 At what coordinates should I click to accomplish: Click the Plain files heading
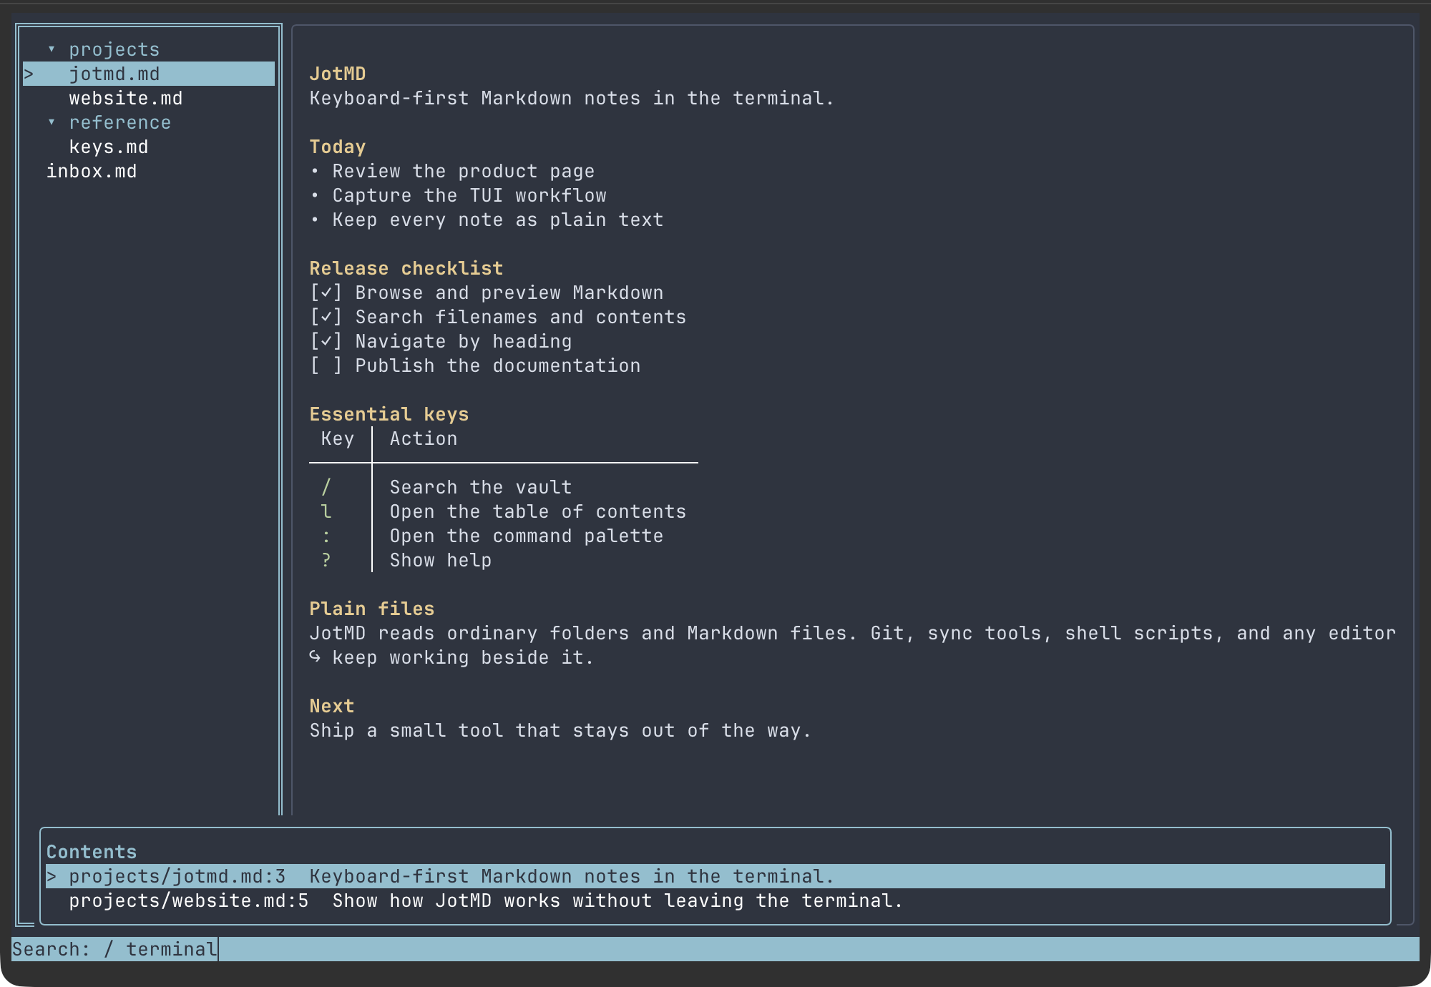tap(372, 609)
